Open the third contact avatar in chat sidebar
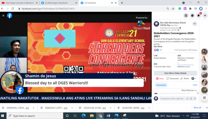 pos(204,67)
